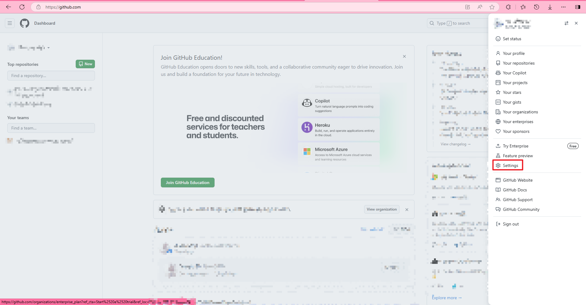Click the Heroku offer card
The image size is (586, 305).
tap(339, 130)
